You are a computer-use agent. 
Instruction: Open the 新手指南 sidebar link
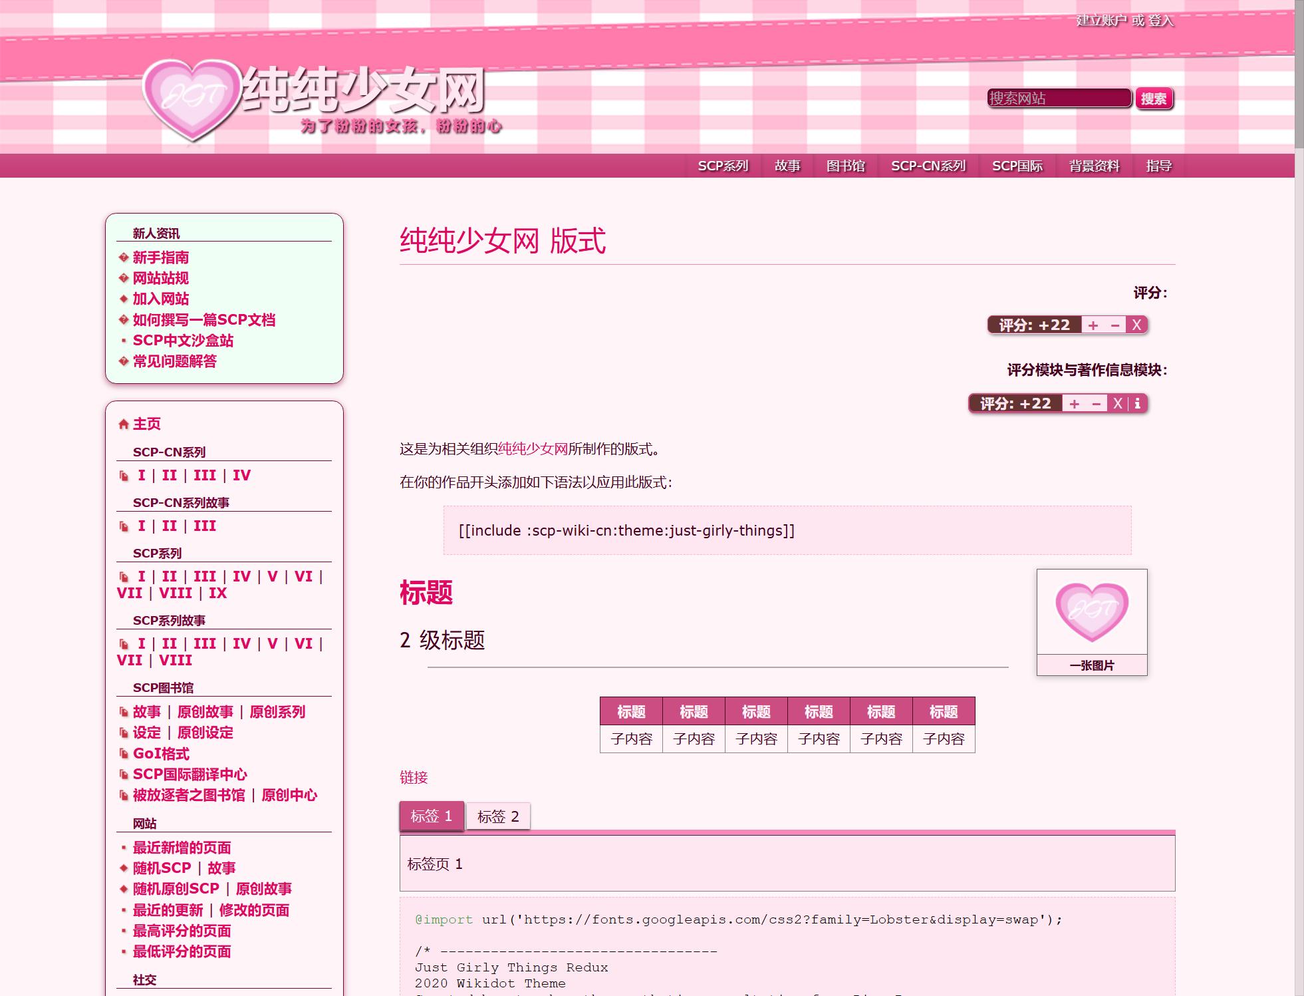coord(161,257)
